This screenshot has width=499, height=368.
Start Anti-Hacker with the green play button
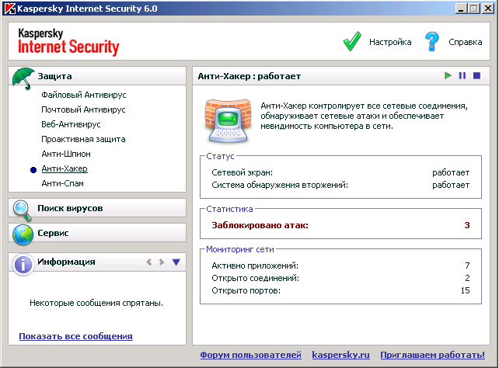click(x=448, y=76)
